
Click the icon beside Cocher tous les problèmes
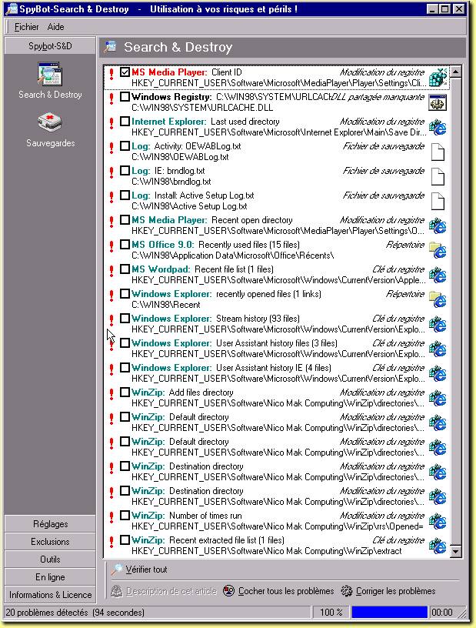(228, 591)
